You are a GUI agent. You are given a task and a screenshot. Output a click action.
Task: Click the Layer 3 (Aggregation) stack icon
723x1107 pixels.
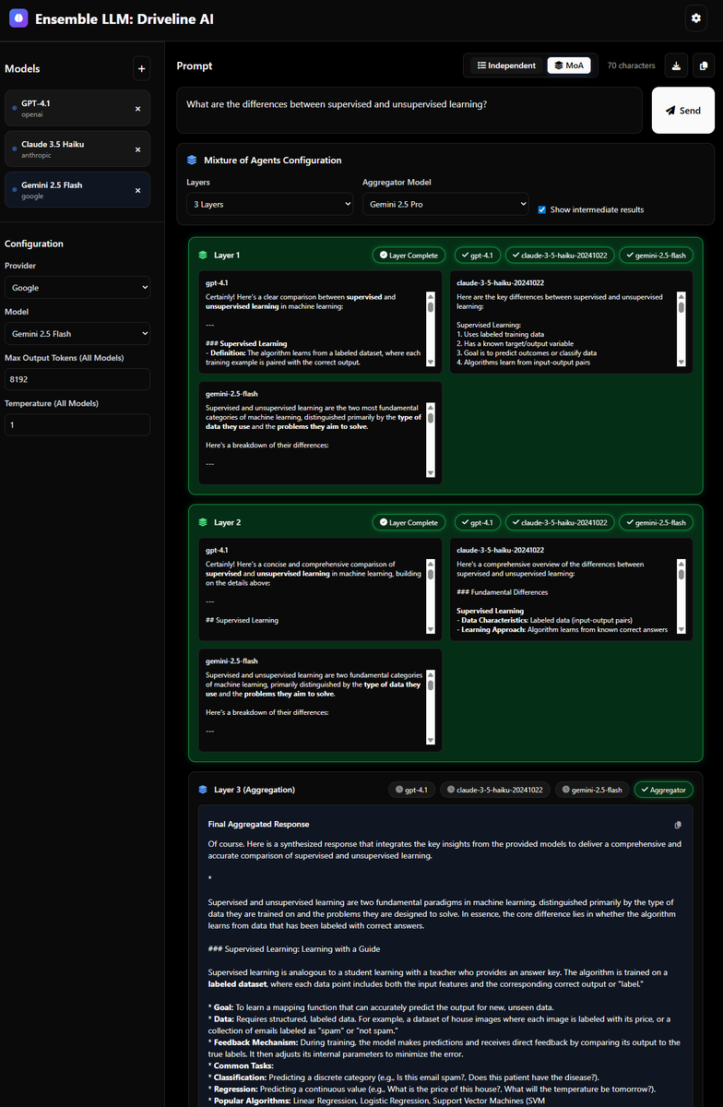(203, 790)
